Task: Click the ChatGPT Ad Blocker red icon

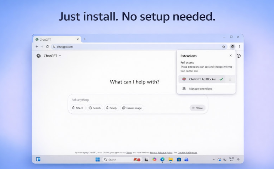Action: click(184, 79)
